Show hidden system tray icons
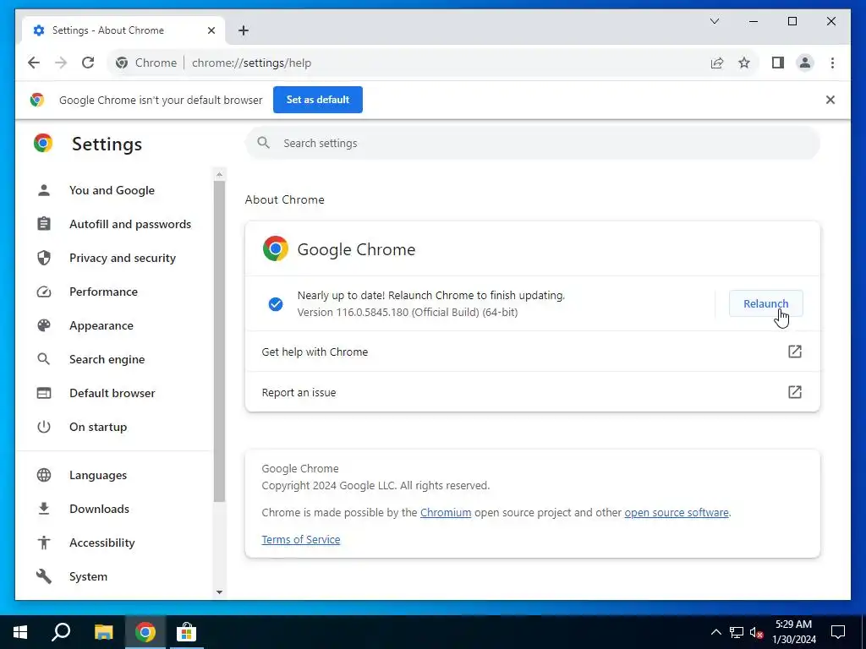Screen dimensions: 866x649 click(x=715, y=632)
